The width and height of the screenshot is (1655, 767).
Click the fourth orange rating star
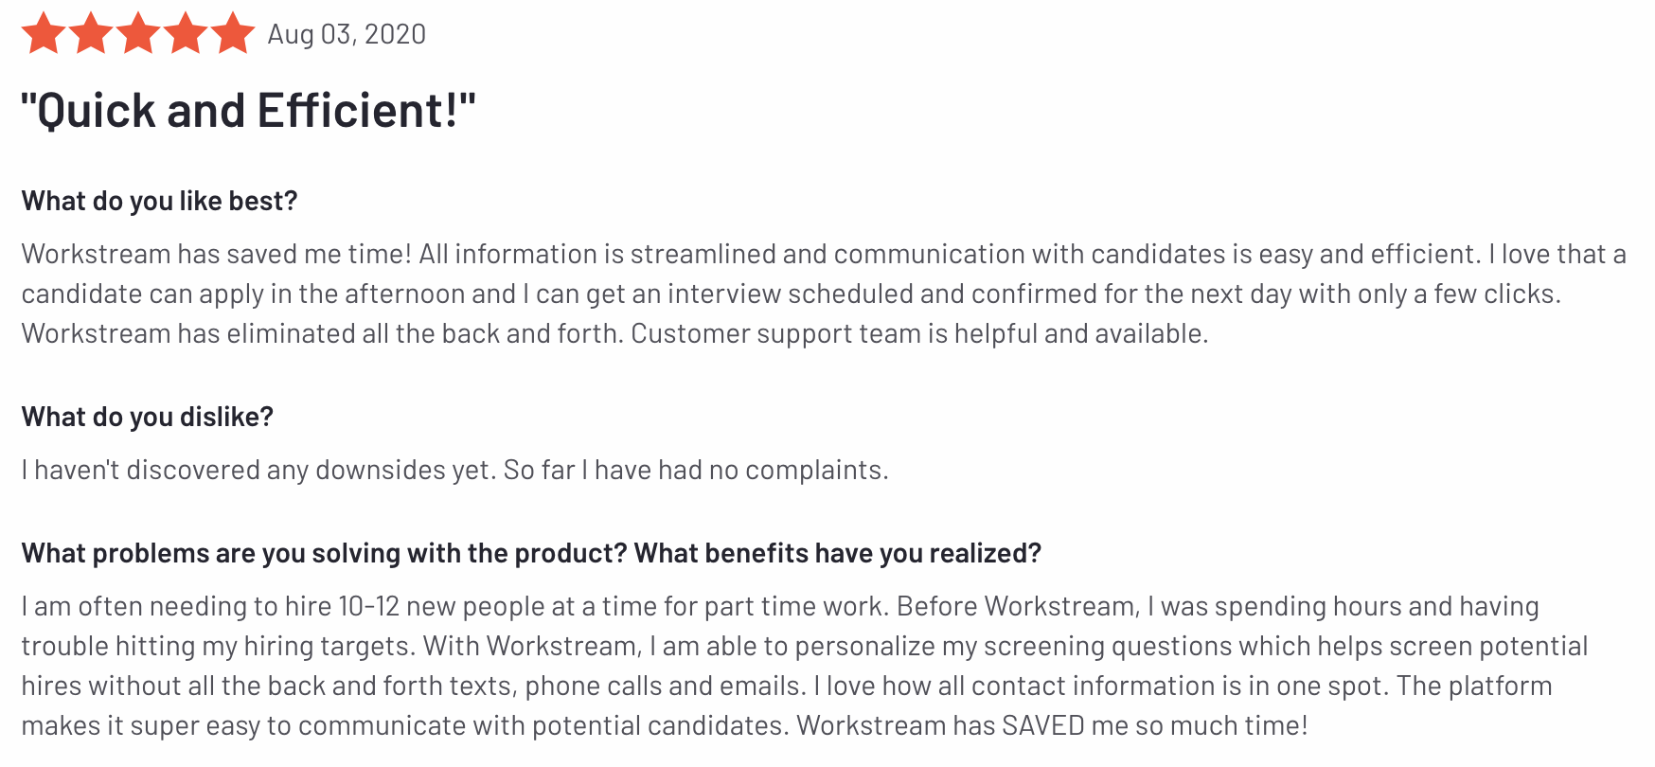(186, 34)
